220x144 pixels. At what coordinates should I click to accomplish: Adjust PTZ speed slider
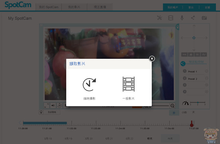198,102
